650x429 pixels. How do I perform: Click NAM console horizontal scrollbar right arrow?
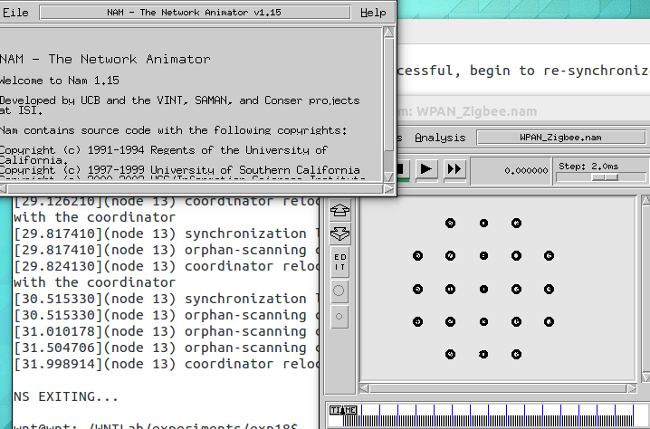point(388,189)
